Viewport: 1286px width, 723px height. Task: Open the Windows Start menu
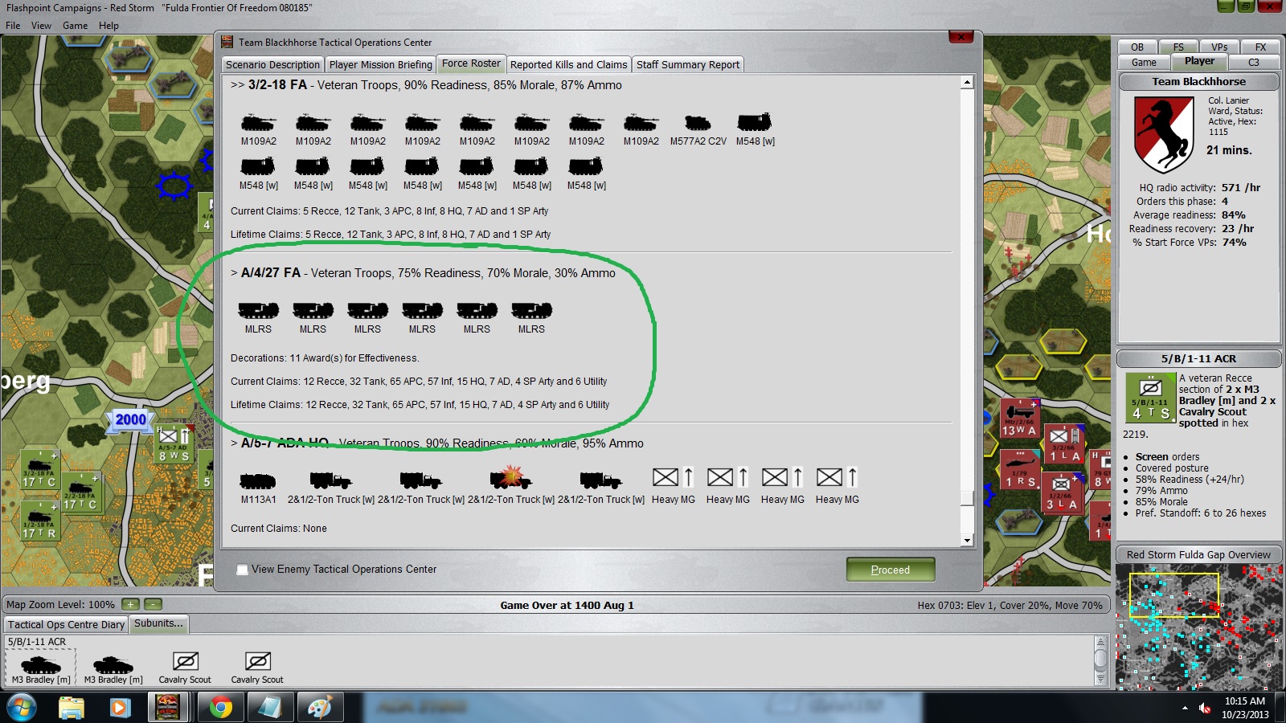[x=21, y=708]
